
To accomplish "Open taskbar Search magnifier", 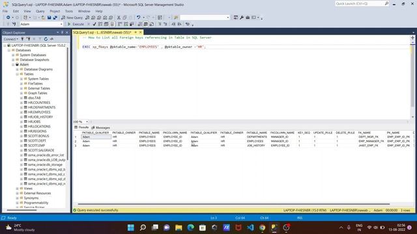I will (x=143, y=227).
